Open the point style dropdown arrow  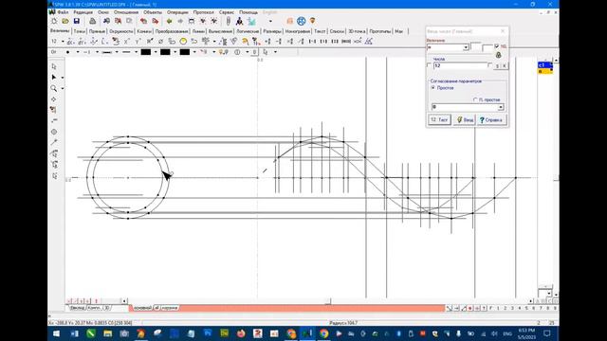pyautogui.click(x=78, y=52)
